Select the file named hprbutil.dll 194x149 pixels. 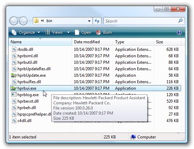click(x=27, y=62)
